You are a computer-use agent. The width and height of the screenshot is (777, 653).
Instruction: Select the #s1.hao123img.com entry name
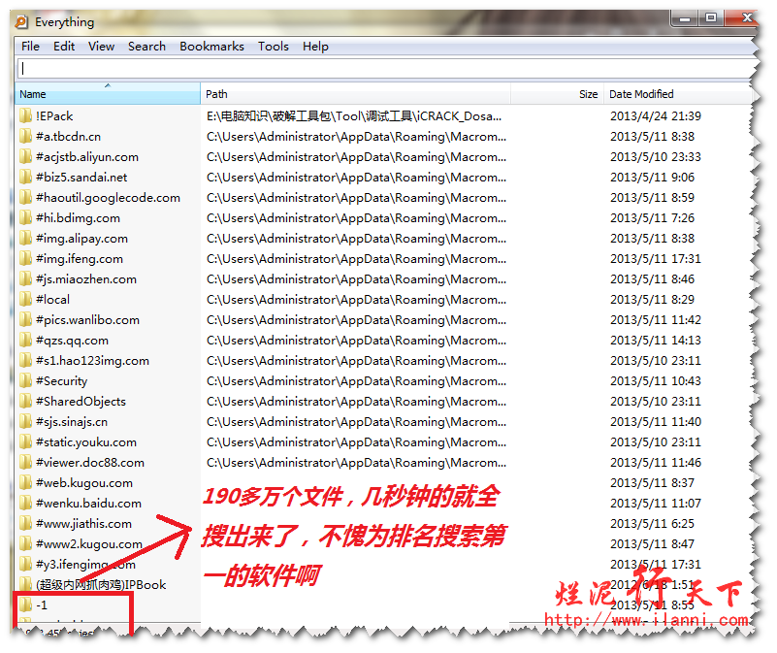coord(92,361)
